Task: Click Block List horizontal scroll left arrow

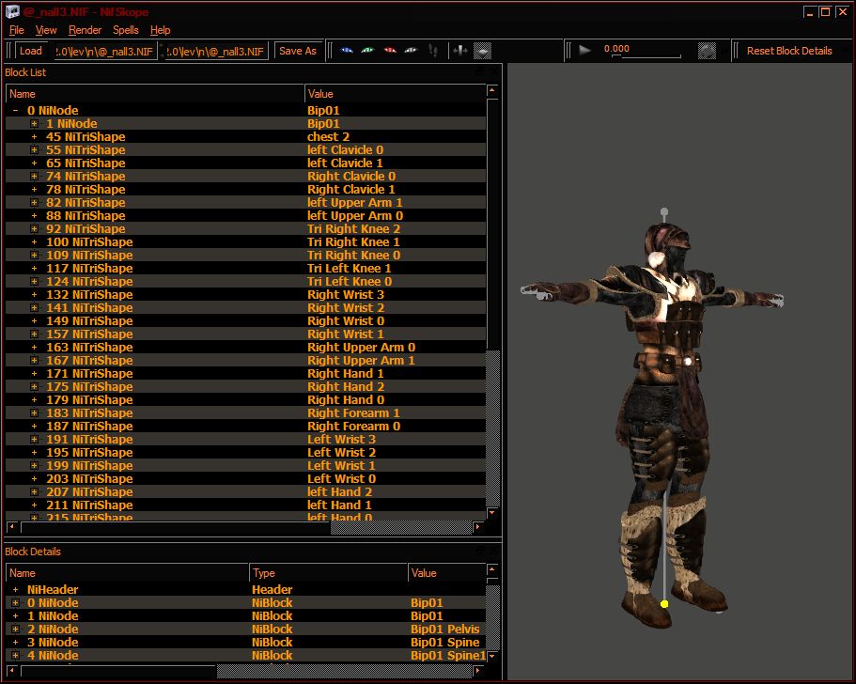Action: tap(11, 526)
